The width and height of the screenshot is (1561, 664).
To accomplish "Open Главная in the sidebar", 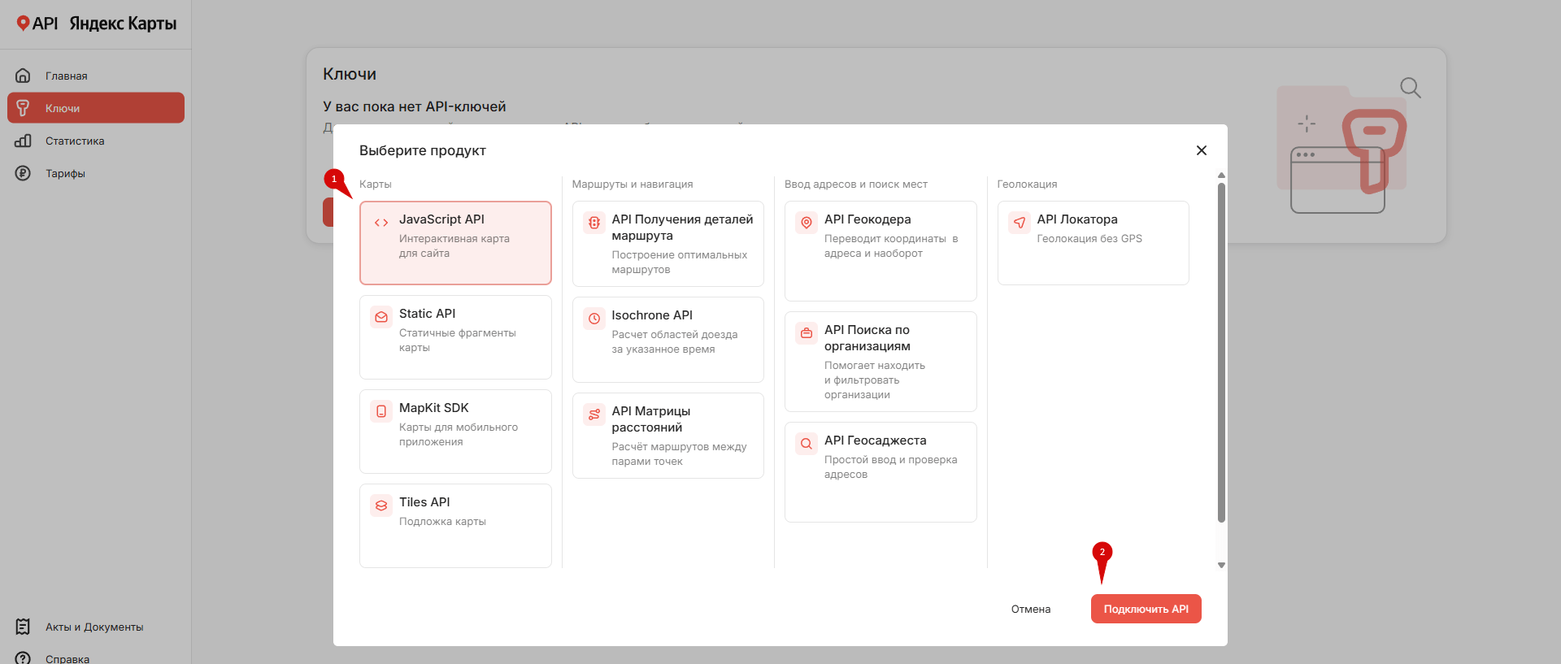I will [96, 76].
